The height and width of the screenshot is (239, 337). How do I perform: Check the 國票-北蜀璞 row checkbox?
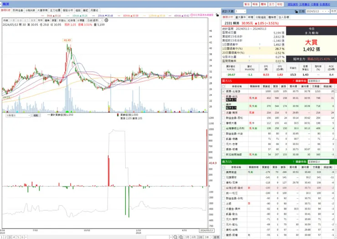(x=224, y=91)
